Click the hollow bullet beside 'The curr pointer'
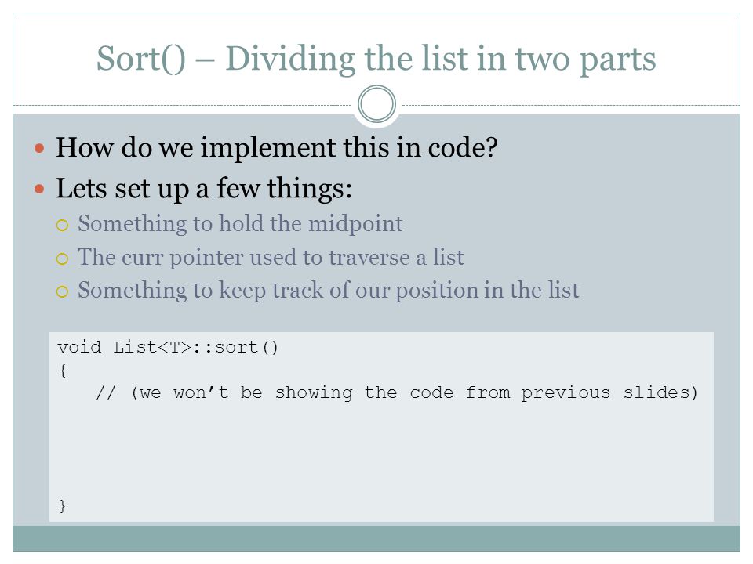 pos(63,259)
